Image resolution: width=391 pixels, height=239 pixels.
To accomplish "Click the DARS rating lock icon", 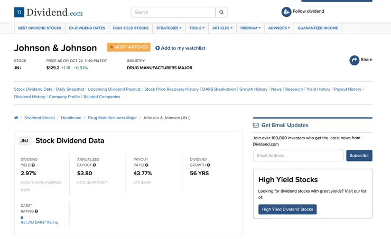I will tap(22, 217).
